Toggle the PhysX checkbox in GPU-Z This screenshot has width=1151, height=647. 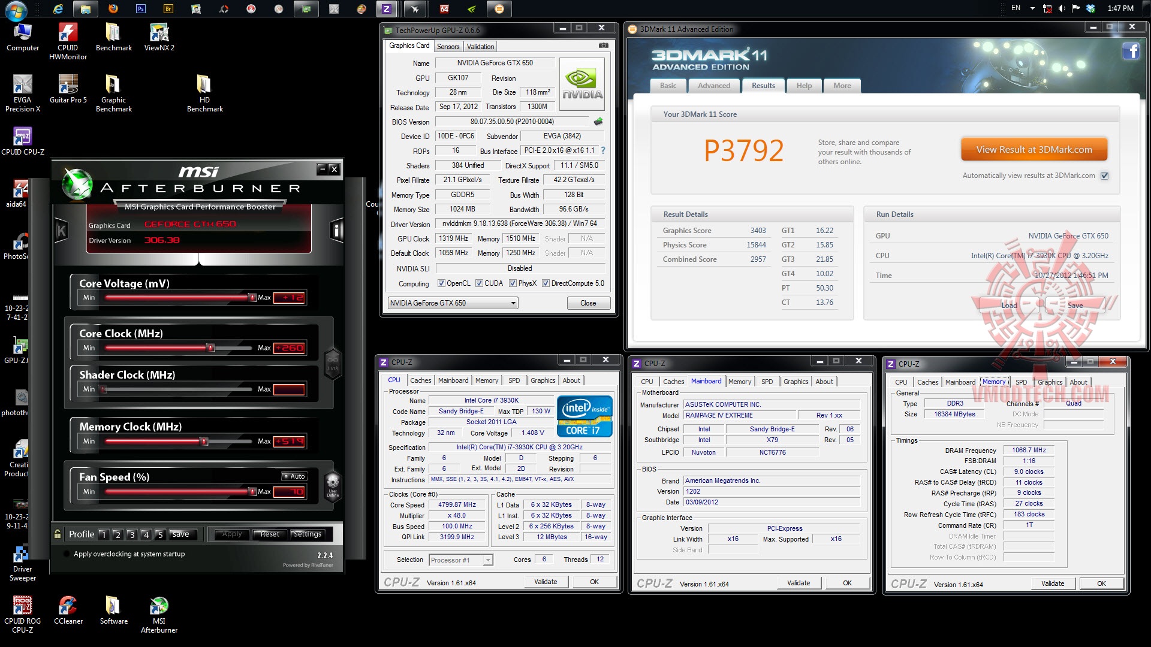coord(513,283)
